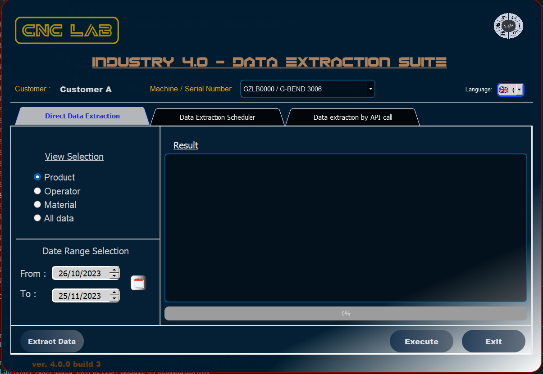Viewport: 543px width, 374px height.
Task: Increase the From date with up arrow
Action: pyautogui.click(x=114, y=270)
